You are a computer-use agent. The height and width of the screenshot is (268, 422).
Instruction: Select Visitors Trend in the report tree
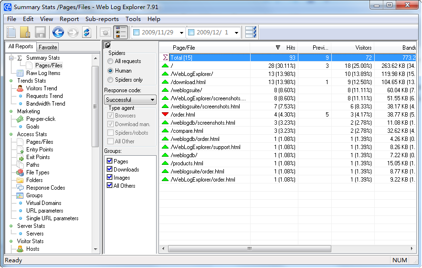(42, 88)
